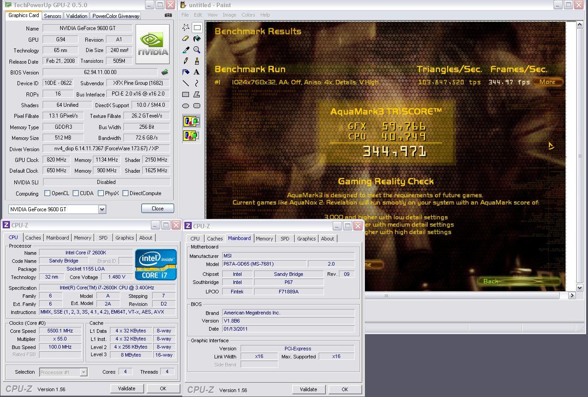Click Paint vertical scrollbar down arrow
The width and height of the screenshot is (588, 397).
click(x=579, y=288)
